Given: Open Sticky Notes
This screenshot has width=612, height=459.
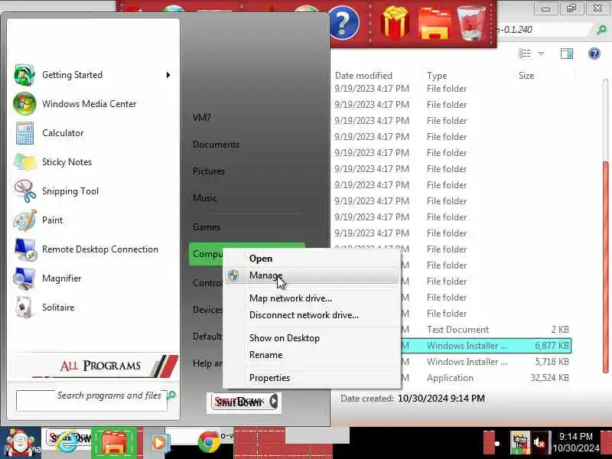Looking at the screenshot, I should tap(67, 162).
